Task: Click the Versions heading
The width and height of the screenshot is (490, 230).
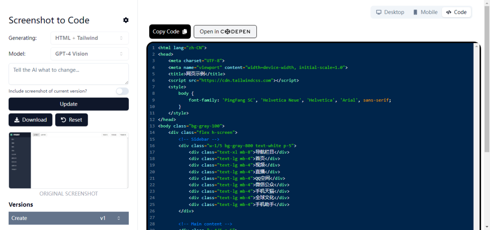Action: click(x=20, y=205)
